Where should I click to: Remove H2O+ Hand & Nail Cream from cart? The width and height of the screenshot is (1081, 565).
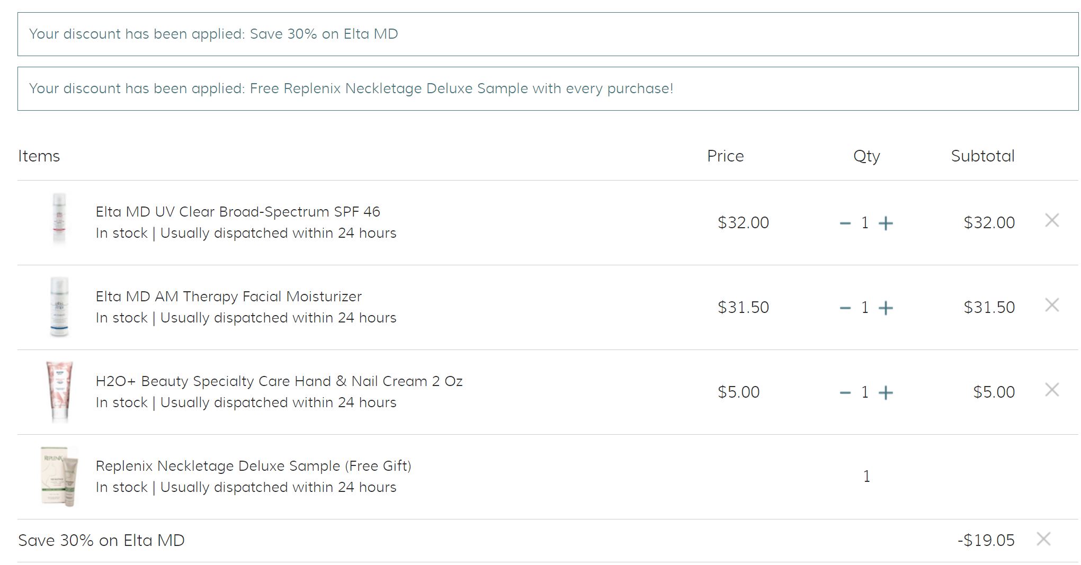[1052, 390]
